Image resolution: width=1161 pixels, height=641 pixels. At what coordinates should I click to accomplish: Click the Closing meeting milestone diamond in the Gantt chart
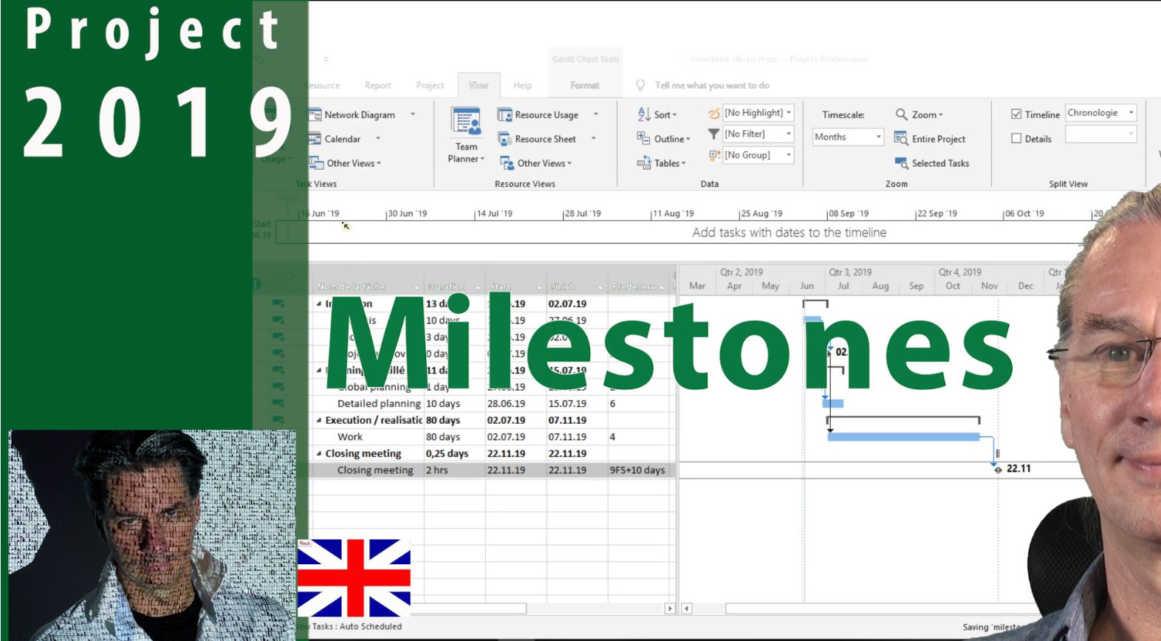tap(998, 469)
